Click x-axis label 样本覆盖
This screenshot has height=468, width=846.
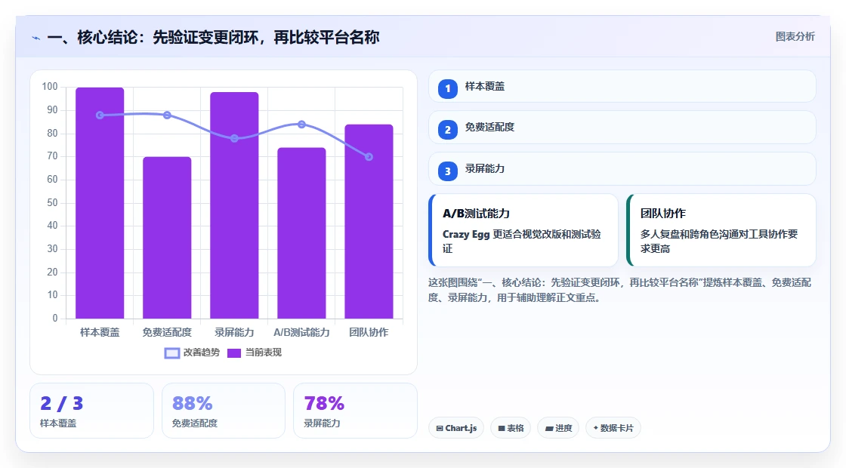pyautogui.click(x=100, y=332)
